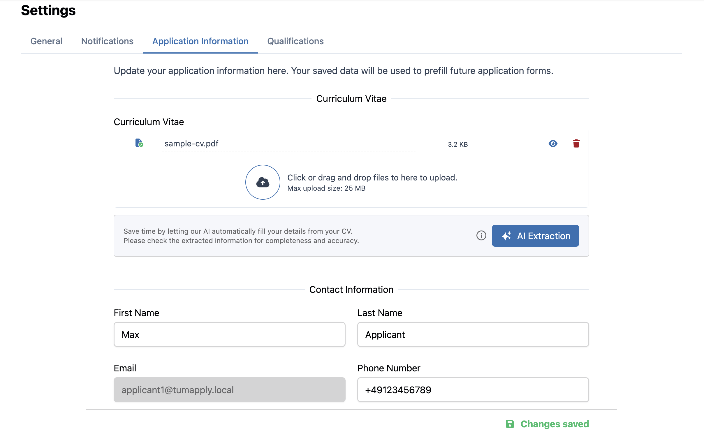Go to the Qualifications tab
This screenshot has height=436, width=704.
click(x=295, y=41)
